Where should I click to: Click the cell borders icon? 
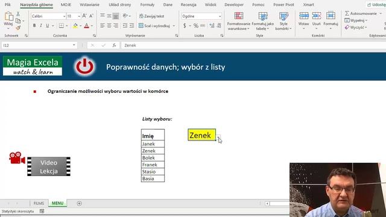pos(62,25)
